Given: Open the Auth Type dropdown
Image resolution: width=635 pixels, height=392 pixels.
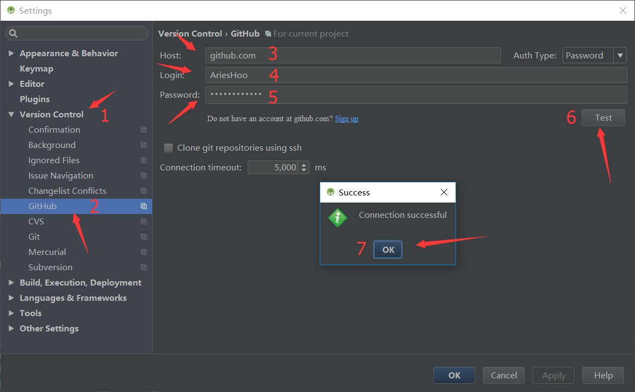Looking at the screenshot, I should coord(620,56).
